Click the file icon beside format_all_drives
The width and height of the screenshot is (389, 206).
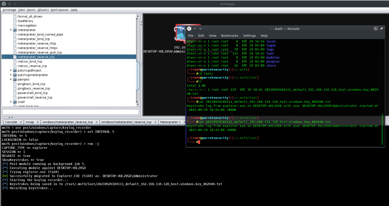click(x=15, y=16)
